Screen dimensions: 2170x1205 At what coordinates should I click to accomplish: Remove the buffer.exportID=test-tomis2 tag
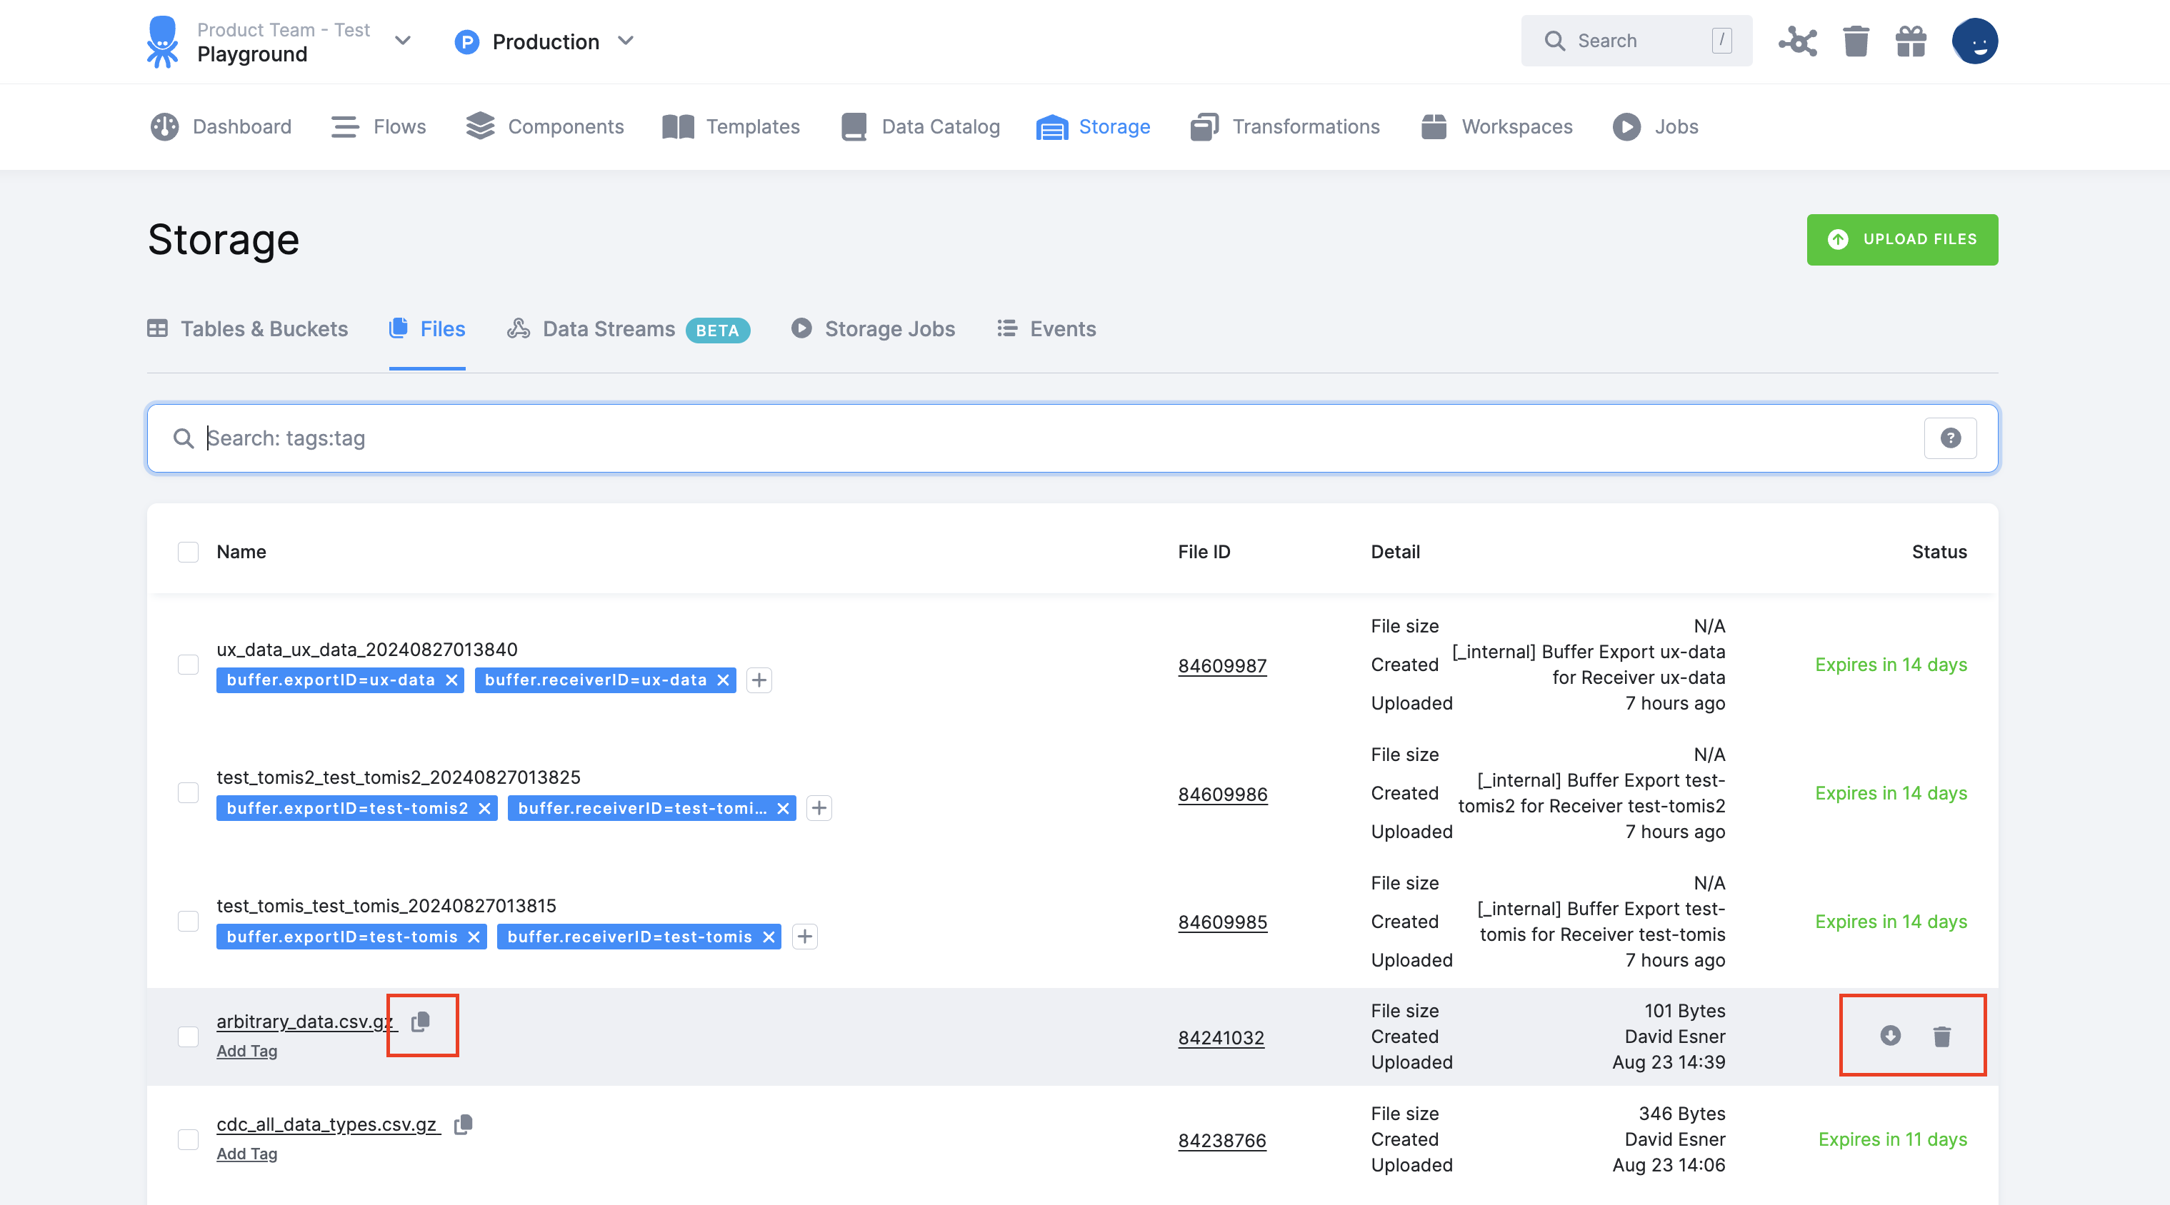(x=484, y=808)
